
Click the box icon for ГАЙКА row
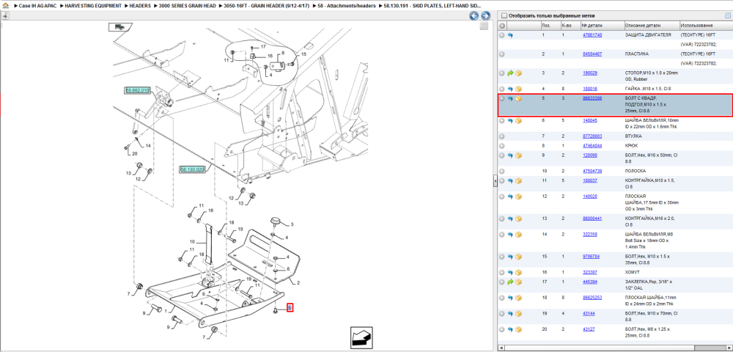click(518, 89)
